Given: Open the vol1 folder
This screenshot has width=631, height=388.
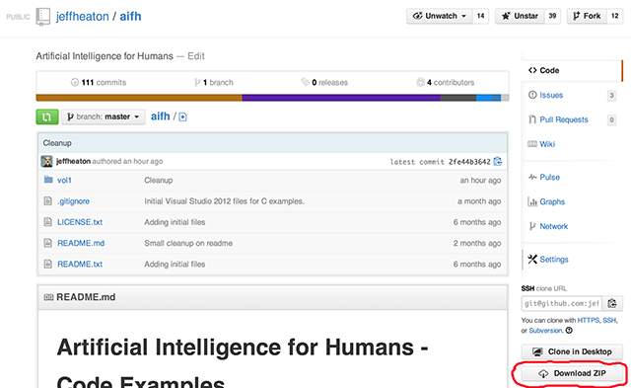Looking at the screenshot, I should pos(64,180).
